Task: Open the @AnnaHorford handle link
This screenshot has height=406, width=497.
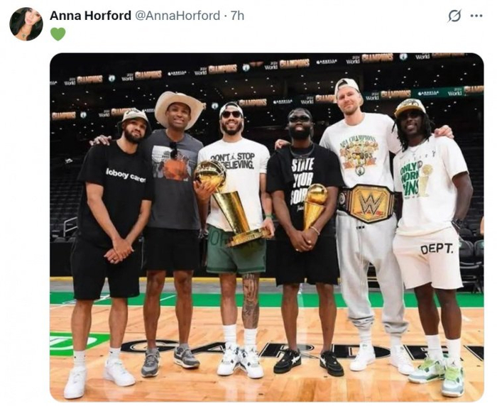Action: click(177, 16)
